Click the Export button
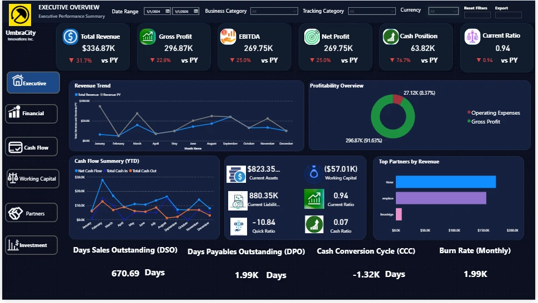Image resolution: width=538 pixels, height=303 pixels. [508, 15]
